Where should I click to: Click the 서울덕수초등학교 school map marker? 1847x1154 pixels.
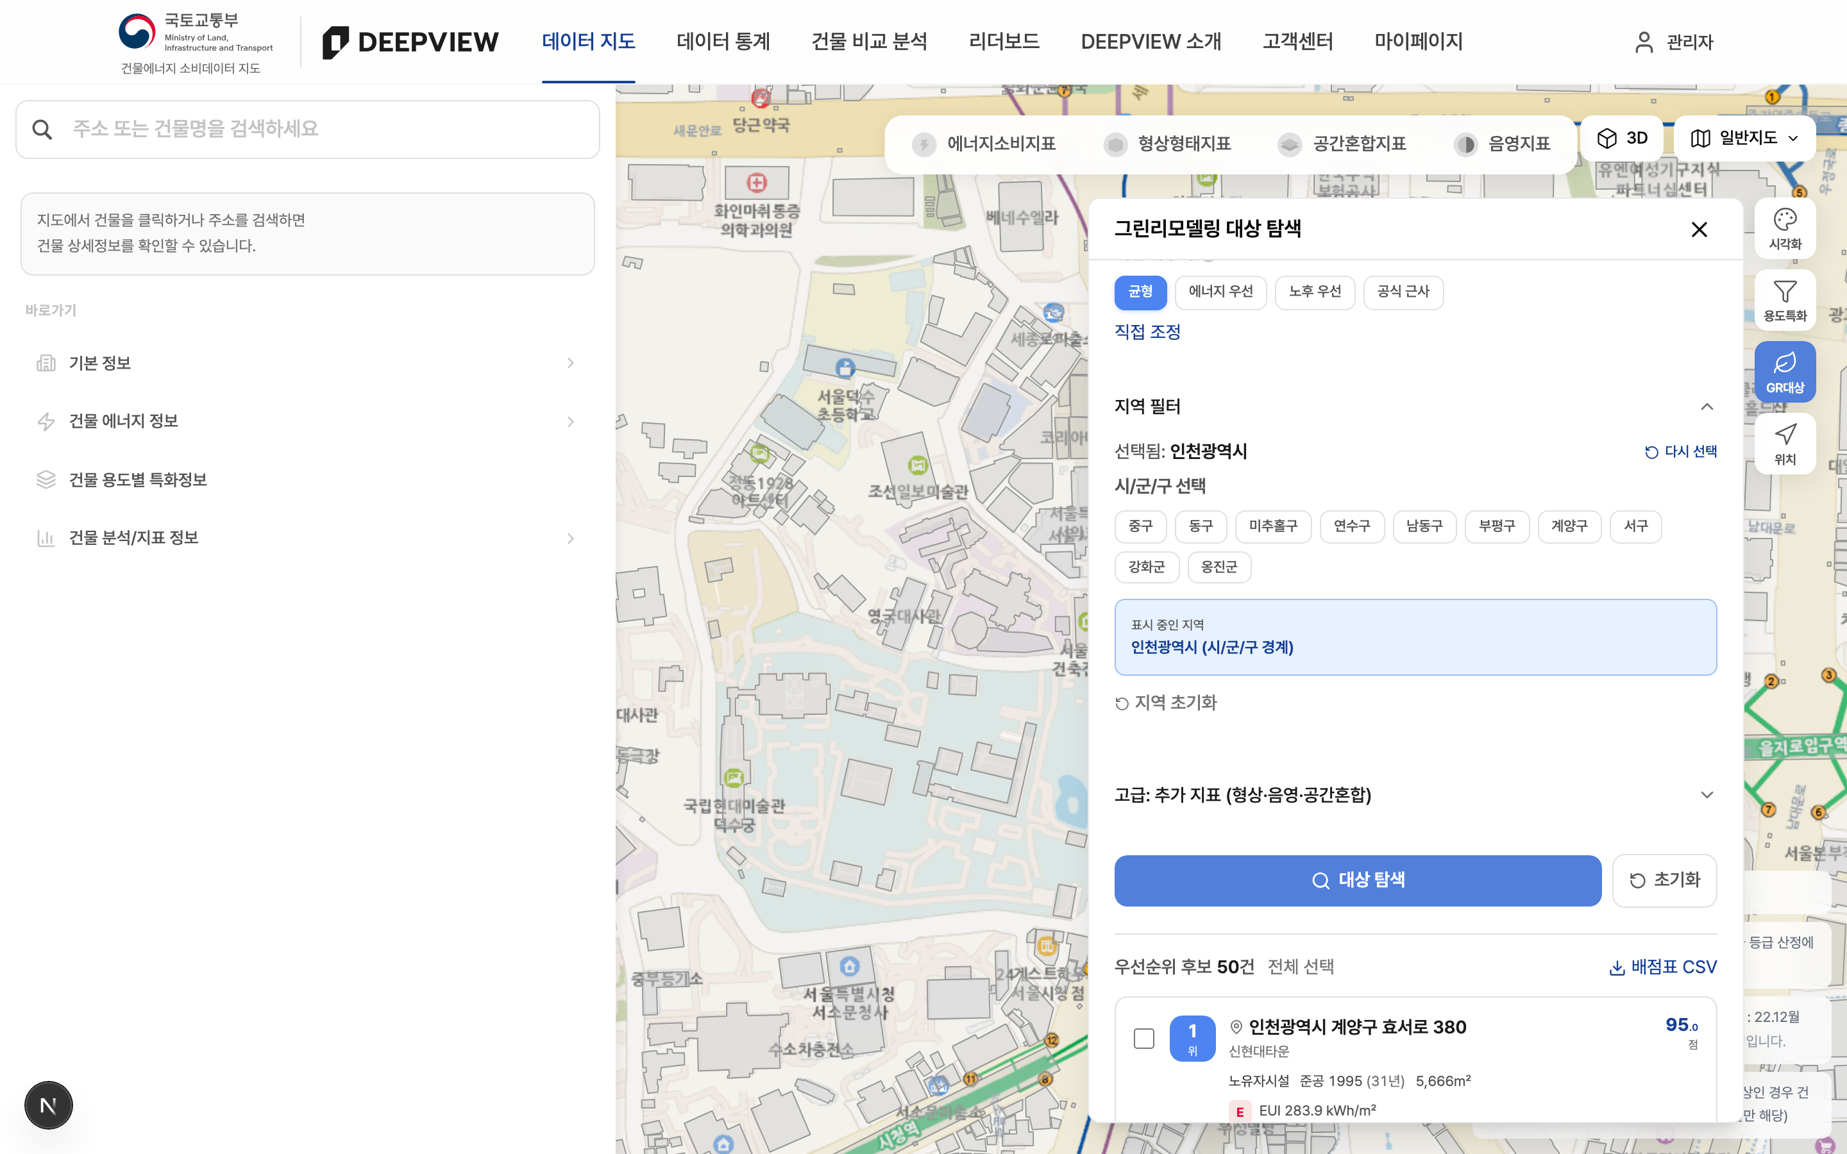click(844, 368)
